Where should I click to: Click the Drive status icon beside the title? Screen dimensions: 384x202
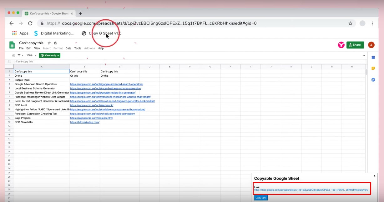tap(55, 43)
